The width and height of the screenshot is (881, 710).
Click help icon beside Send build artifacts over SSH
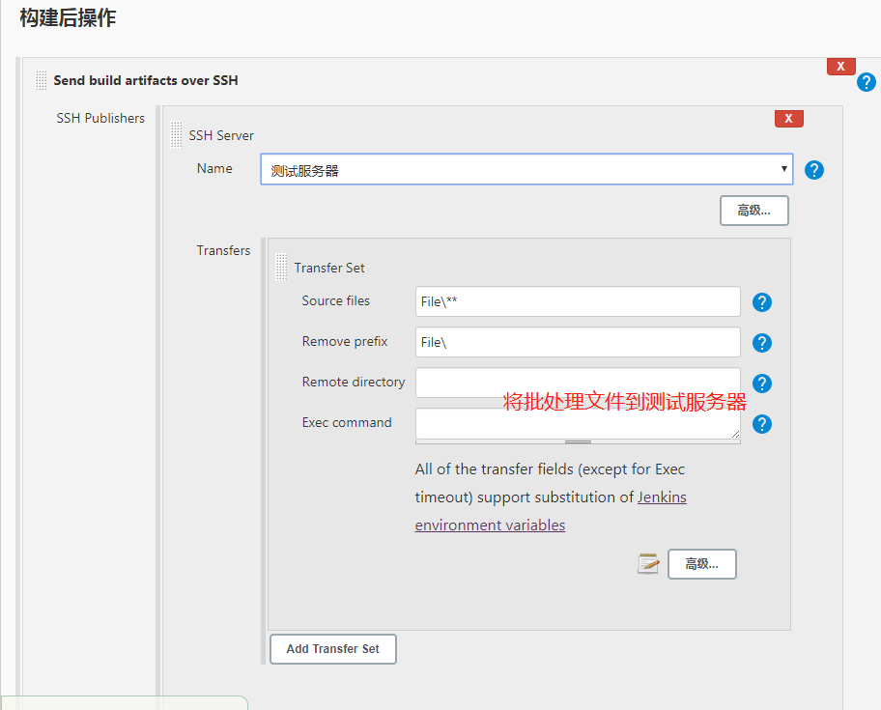click(867, 82)
